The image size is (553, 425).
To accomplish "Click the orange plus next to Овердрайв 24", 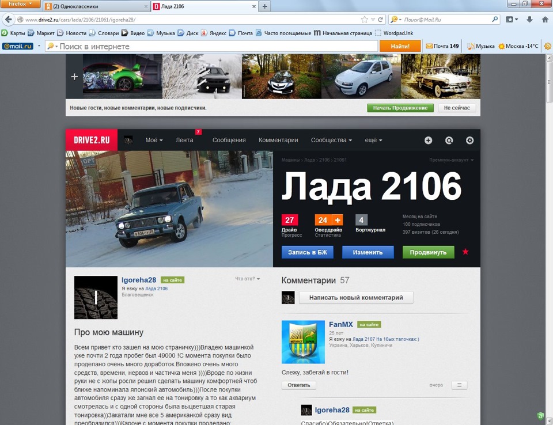I will coord(338,220).
